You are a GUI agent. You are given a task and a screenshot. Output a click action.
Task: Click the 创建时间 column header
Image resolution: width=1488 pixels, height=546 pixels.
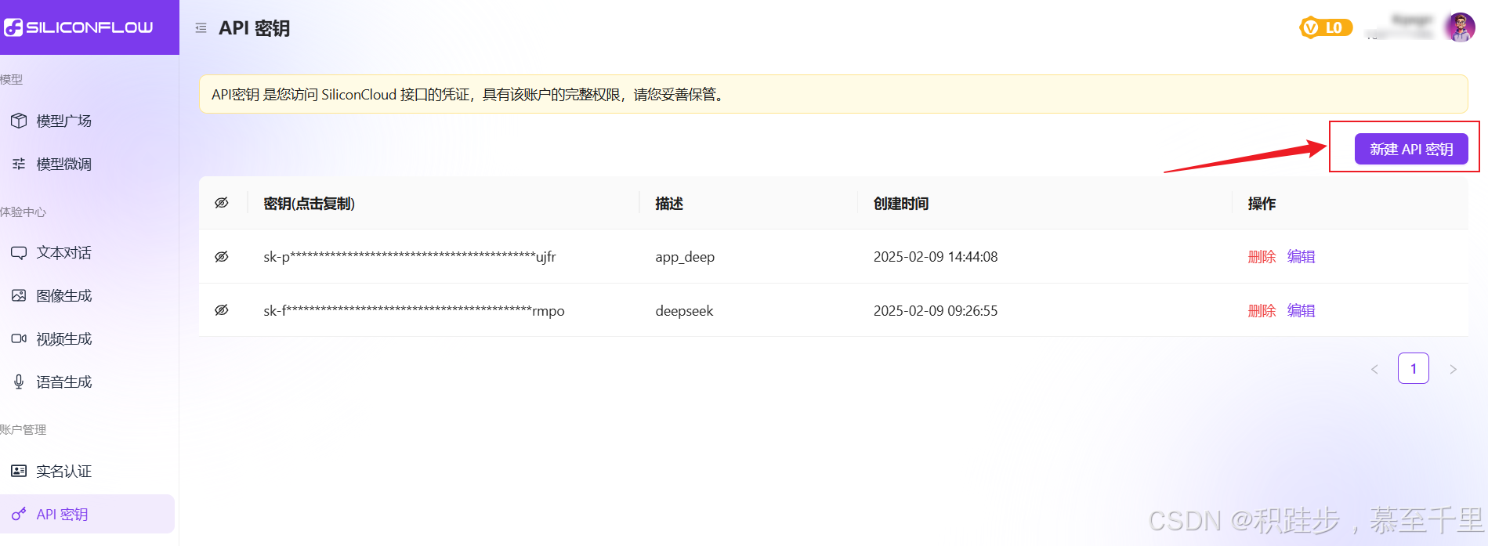tap(901, 203)
